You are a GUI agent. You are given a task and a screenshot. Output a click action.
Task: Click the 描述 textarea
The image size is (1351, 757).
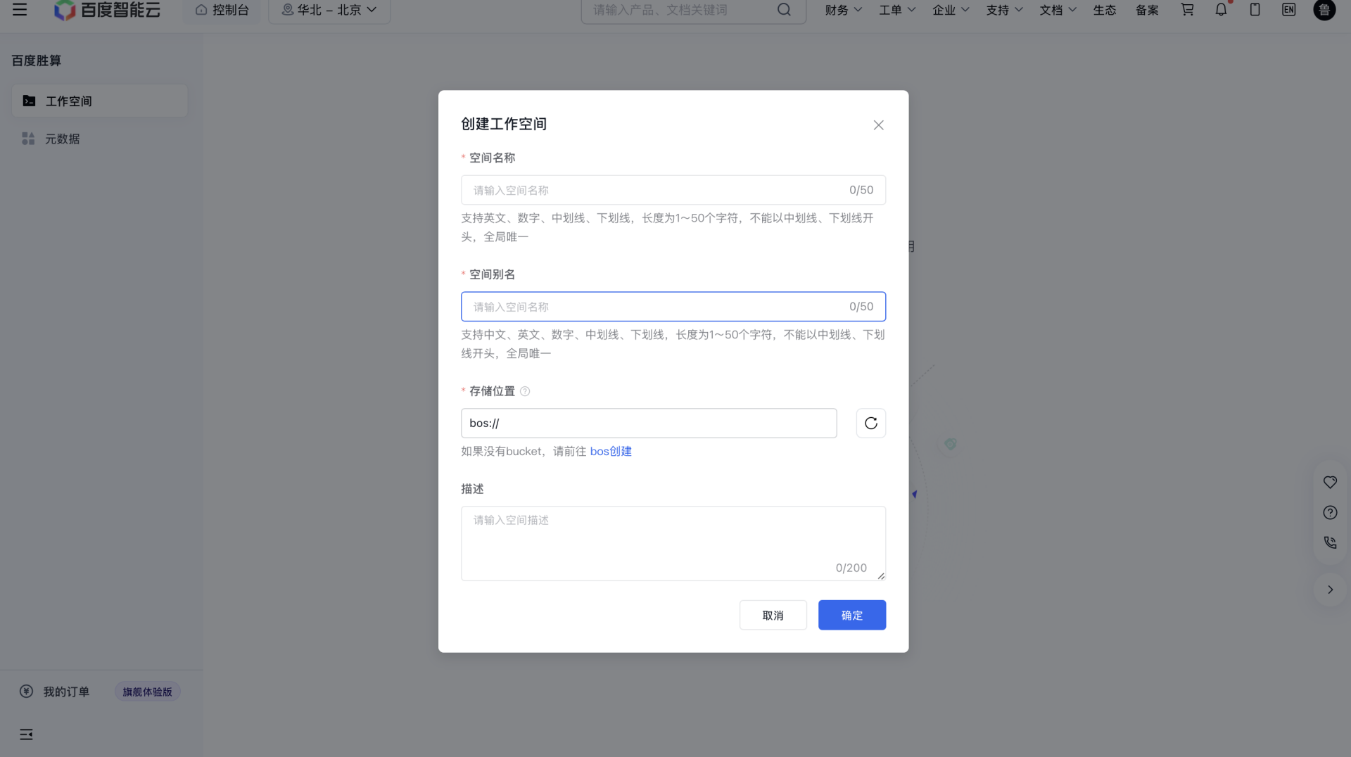673,543
